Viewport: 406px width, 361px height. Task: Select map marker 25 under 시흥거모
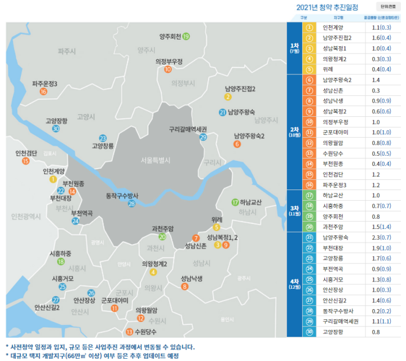tap(63, 287)
